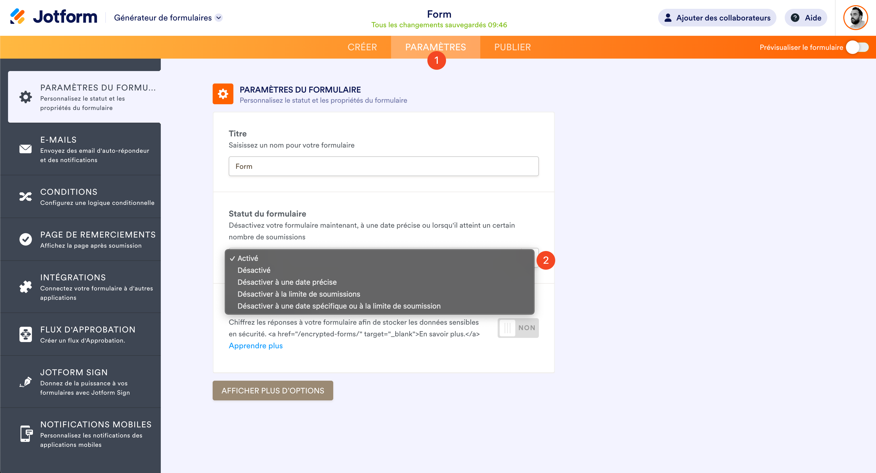876x473 pixels.
Task: Click the Intégrations puzzle piece icon
Action: coord(25,287)
